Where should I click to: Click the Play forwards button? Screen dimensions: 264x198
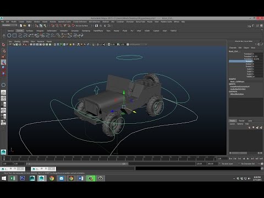click(248, 158)
